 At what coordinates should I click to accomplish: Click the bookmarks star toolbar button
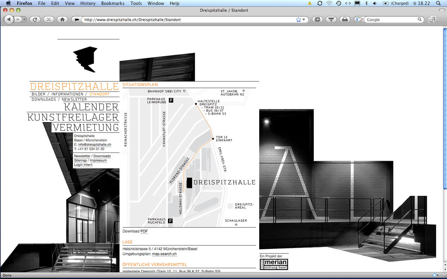[317, 19]
